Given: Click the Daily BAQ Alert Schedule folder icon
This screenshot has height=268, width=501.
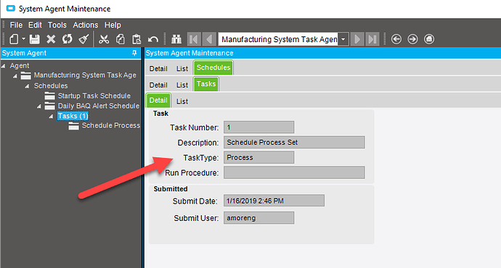Looking at the screenshot, I should [x=49, y=106].
